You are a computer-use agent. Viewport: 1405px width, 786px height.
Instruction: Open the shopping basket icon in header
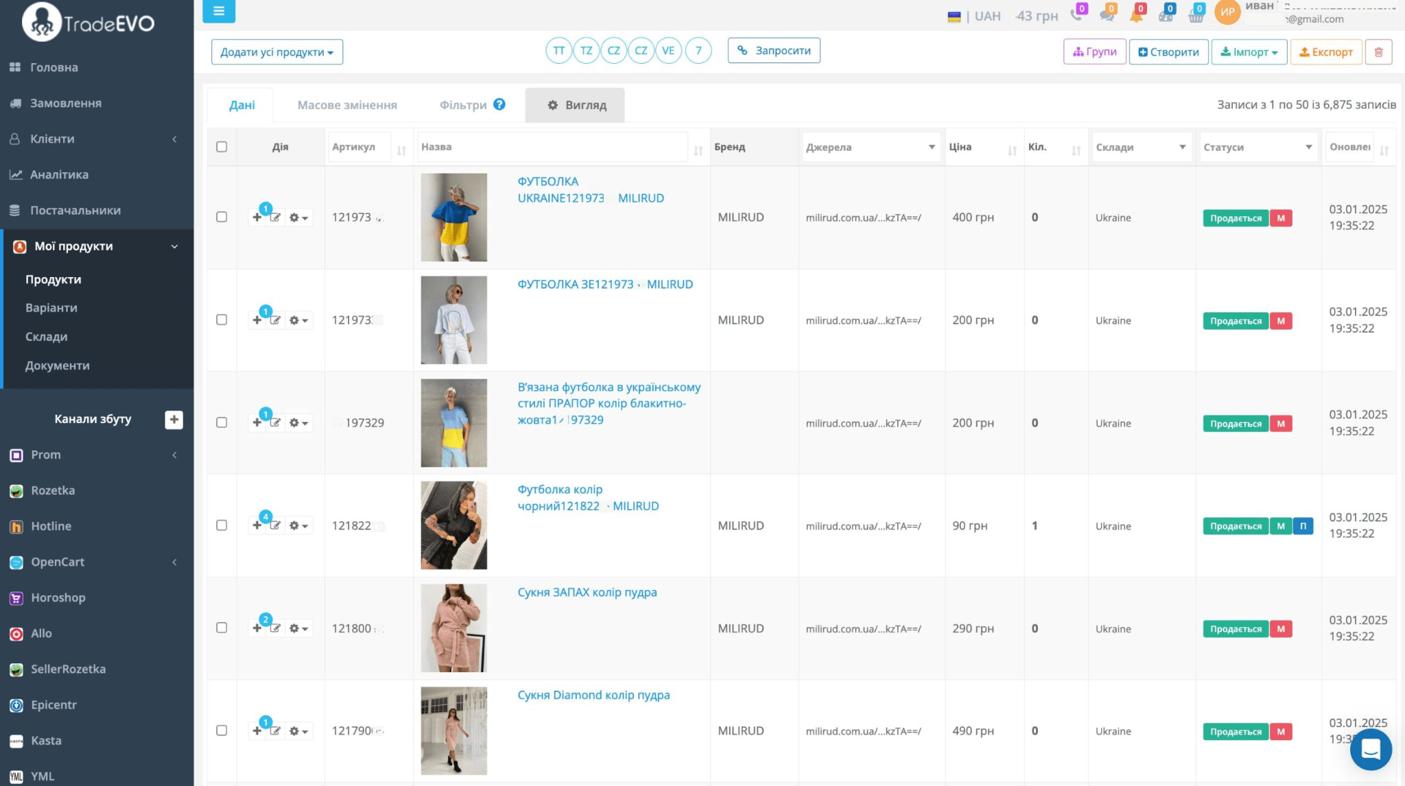[1196, 14]
